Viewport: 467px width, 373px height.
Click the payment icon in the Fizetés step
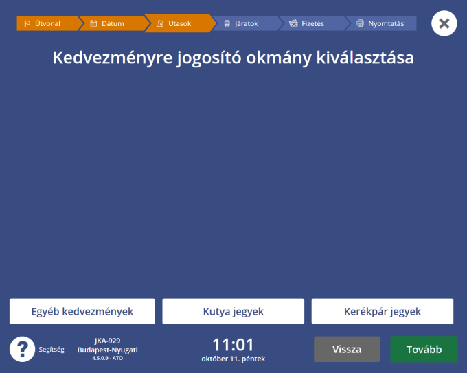point(293,24)
